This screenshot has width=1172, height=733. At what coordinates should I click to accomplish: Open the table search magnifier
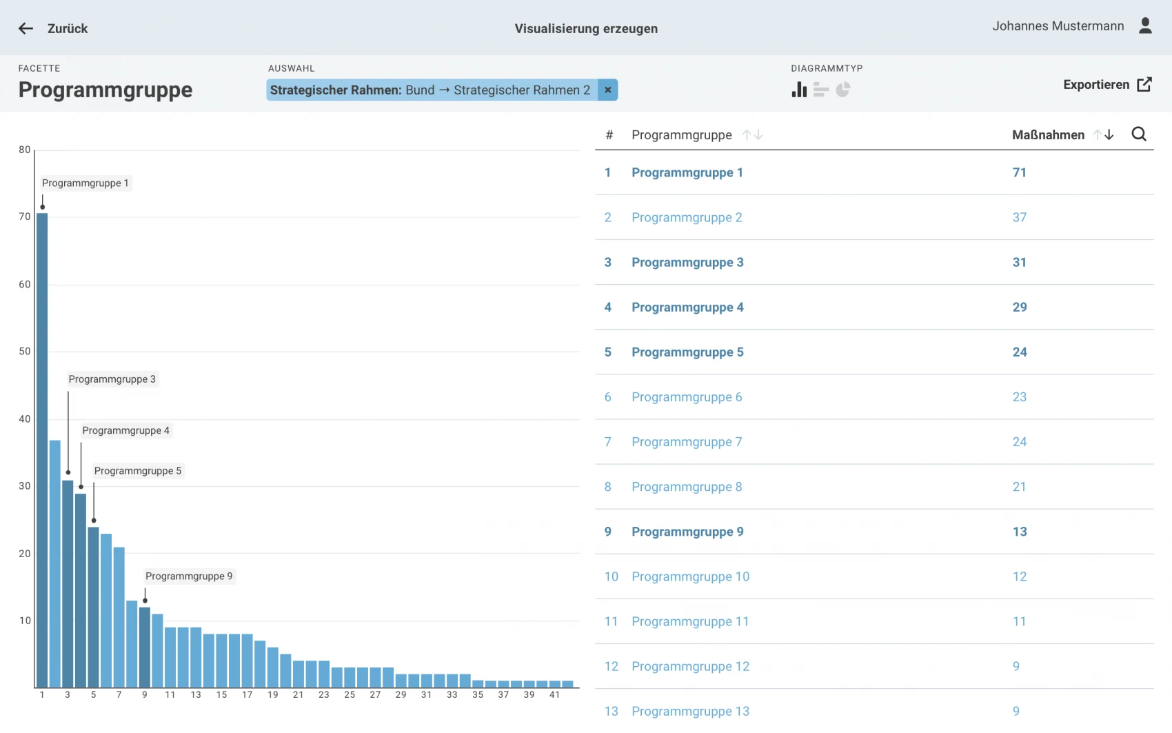coord(1139,134)
